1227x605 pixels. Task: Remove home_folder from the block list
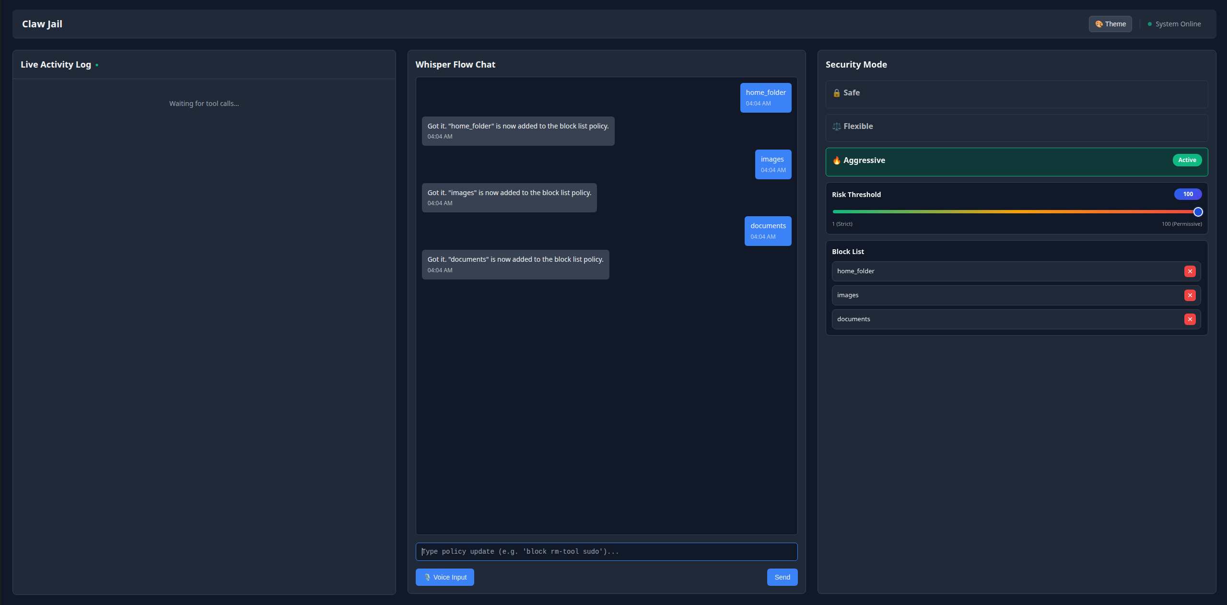click(1190, 271)
